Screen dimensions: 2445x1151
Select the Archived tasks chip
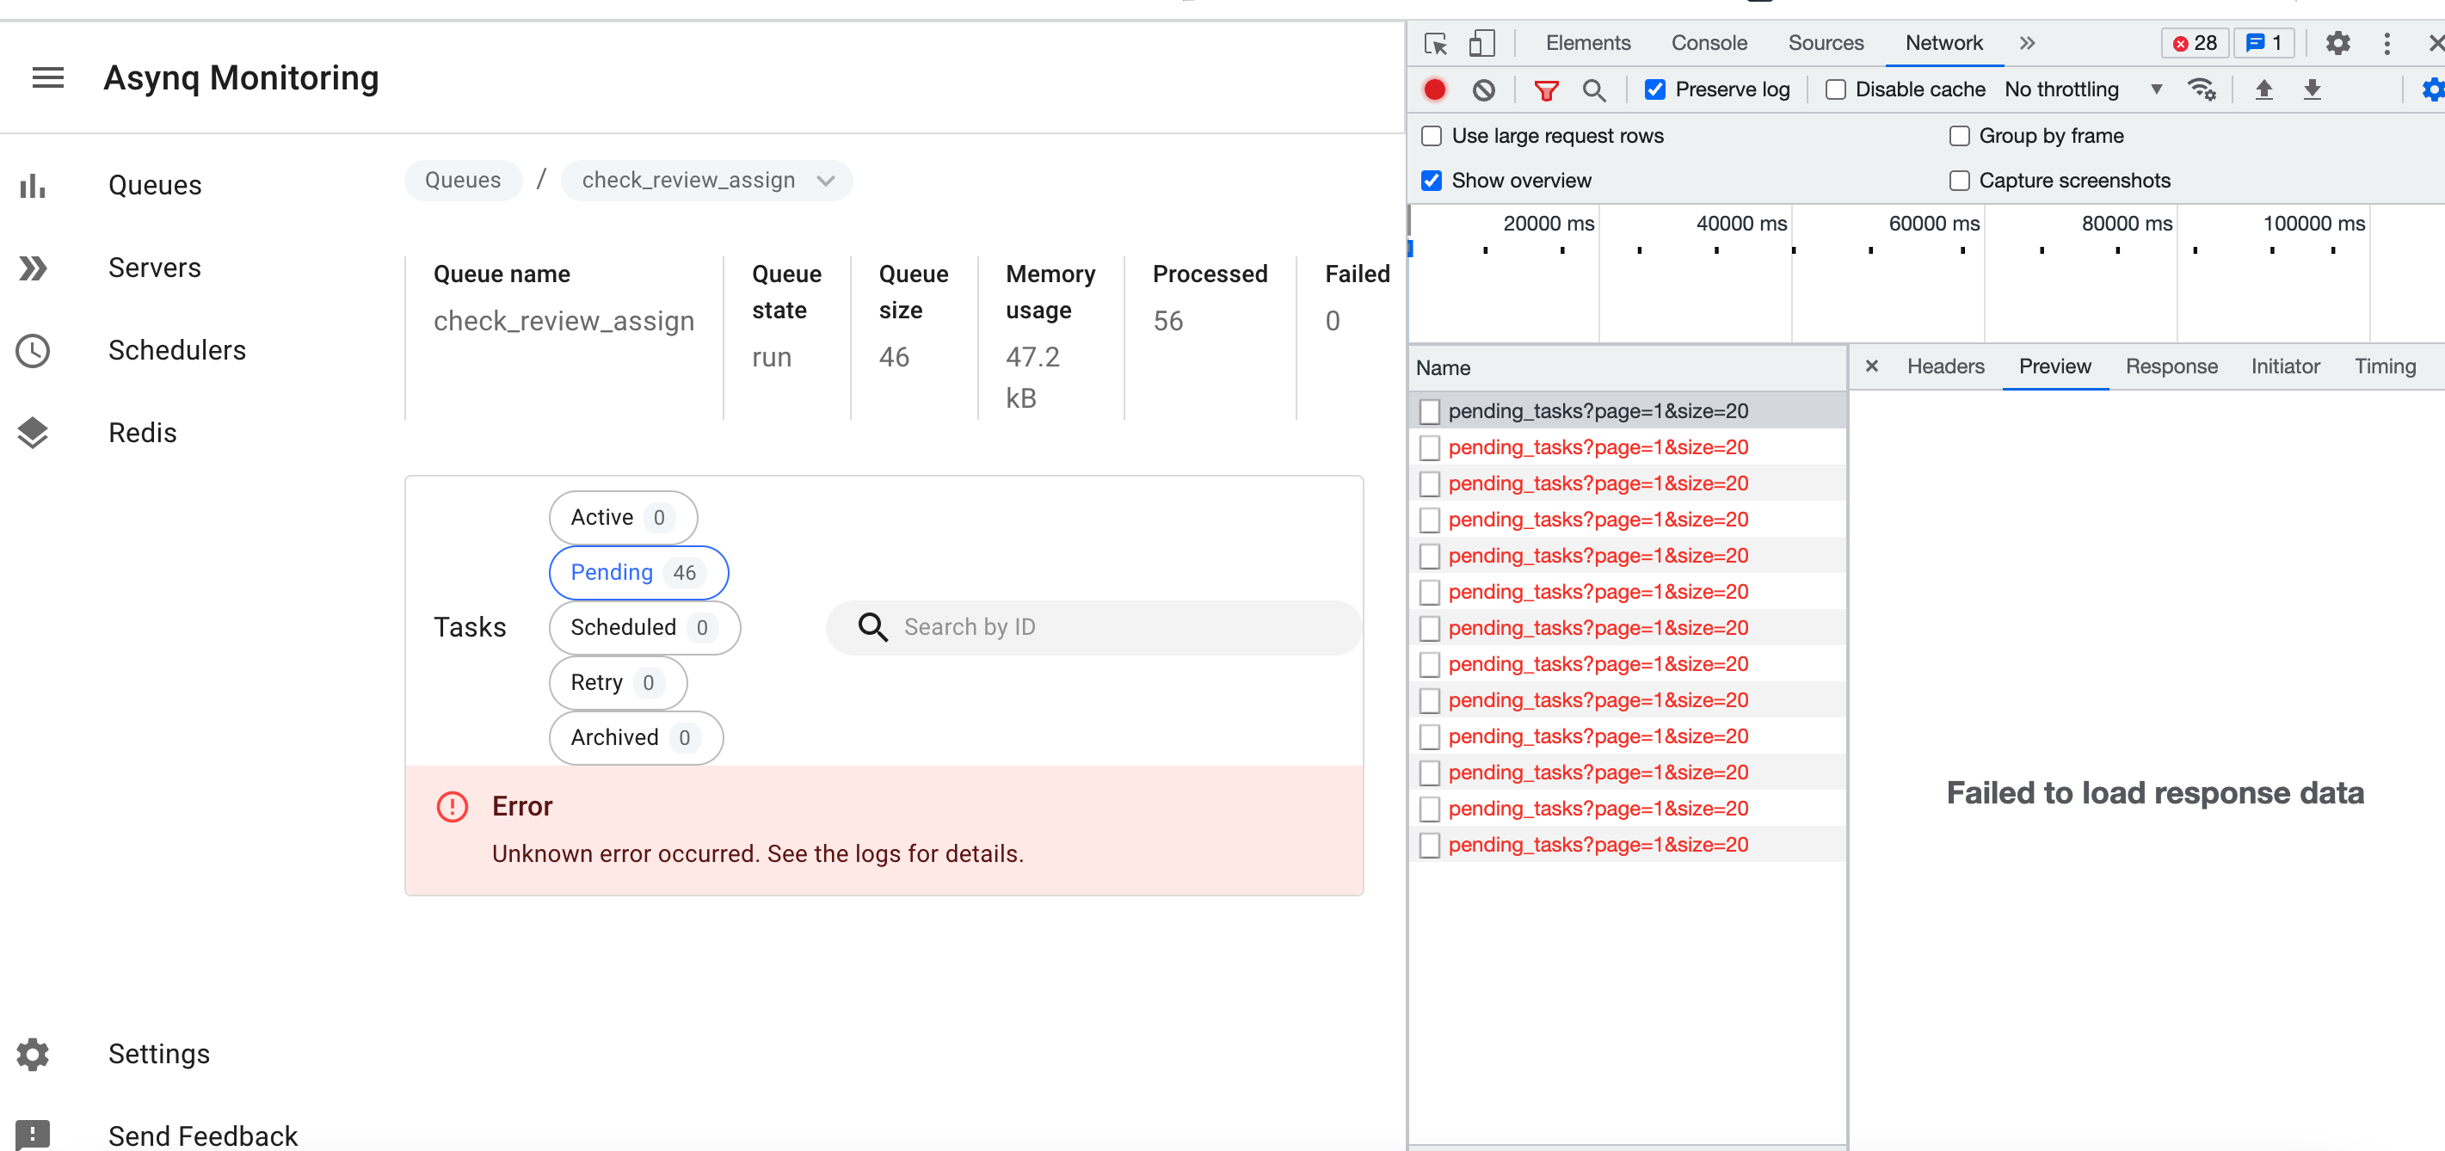pos(635,737)
